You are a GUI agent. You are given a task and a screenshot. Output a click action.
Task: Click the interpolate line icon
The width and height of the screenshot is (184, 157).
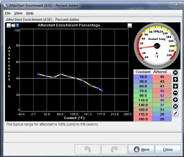[x=175, y=113]
